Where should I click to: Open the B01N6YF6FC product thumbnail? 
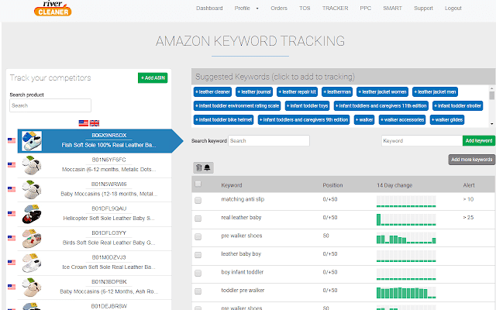(x=32, y=165)
